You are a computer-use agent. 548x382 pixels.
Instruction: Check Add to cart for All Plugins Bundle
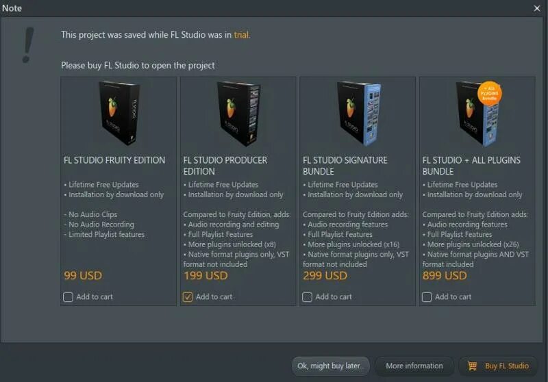427,297
